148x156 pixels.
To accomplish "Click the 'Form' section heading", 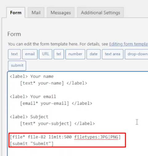I will tap(14, 34).
